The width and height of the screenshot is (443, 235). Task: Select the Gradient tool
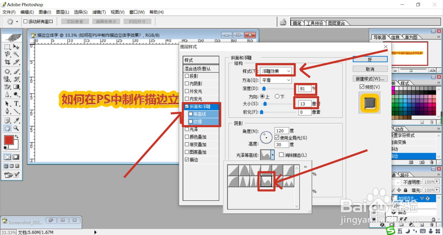16,87
